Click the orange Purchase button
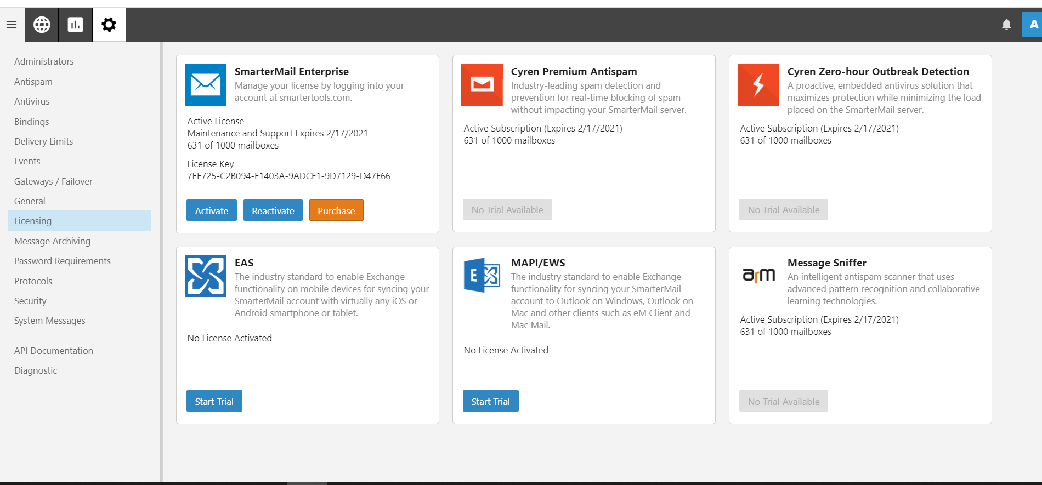Screen dimensions: 1042x485 336,210
